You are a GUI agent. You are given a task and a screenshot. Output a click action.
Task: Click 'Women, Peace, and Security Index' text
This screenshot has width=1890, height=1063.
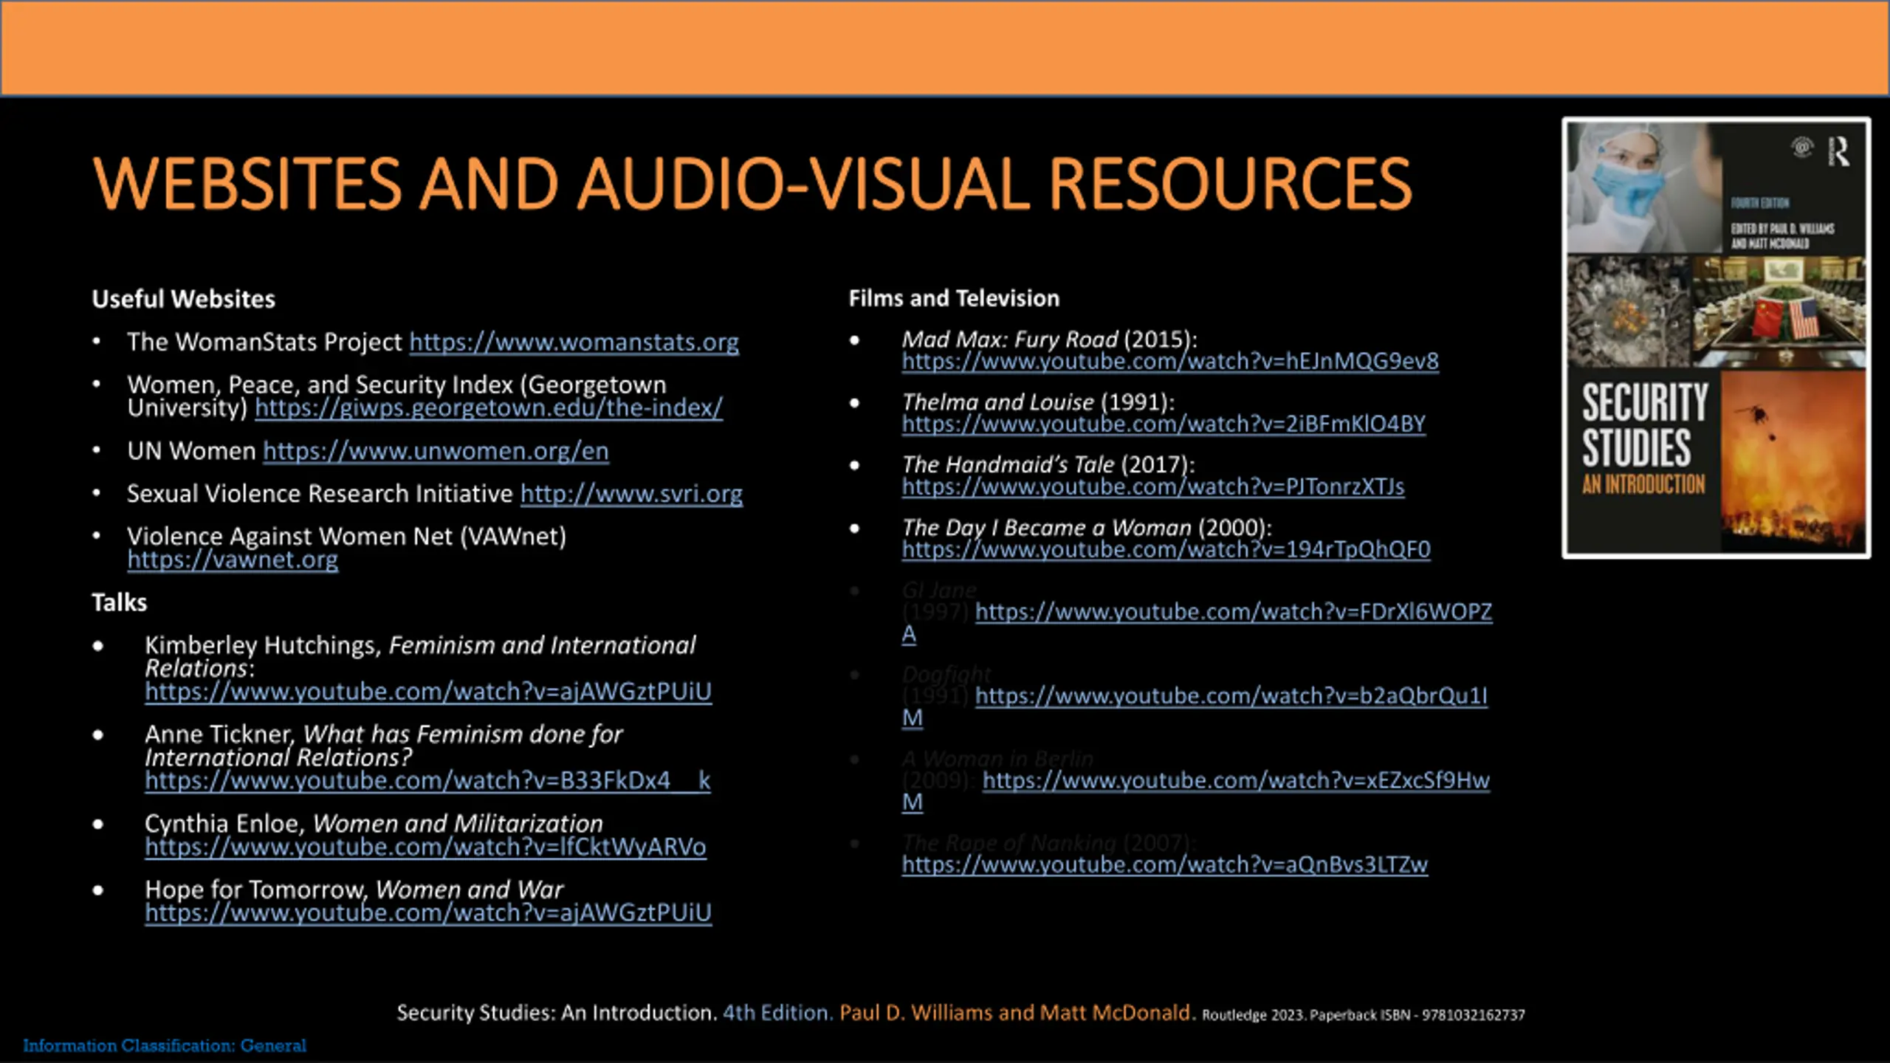pyautogui.click(x=320, y=385)
